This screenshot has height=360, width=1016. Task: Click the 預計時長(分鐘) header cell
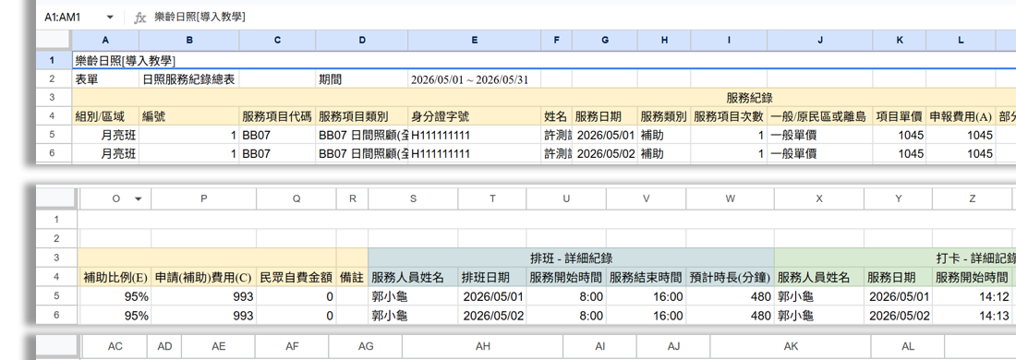(730, 277)
